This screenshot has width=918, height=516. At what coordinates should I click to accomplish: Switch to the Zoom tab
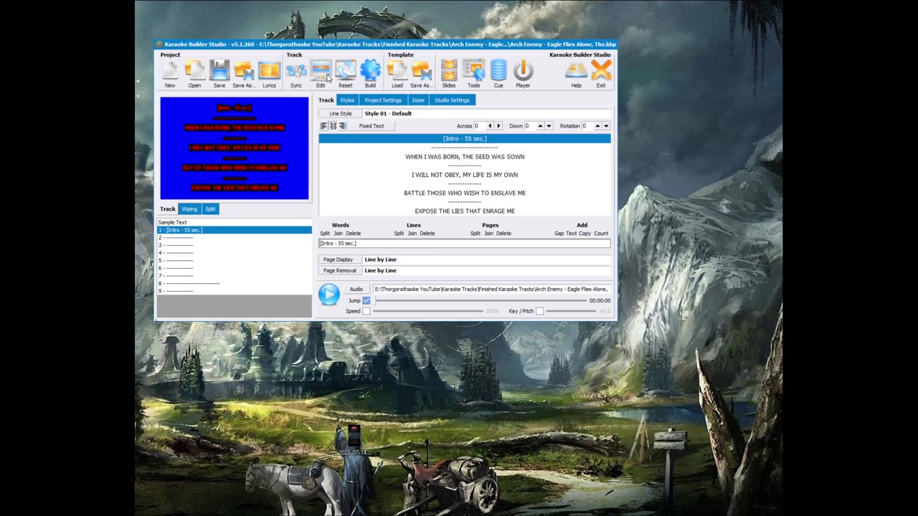coord(418,100)
